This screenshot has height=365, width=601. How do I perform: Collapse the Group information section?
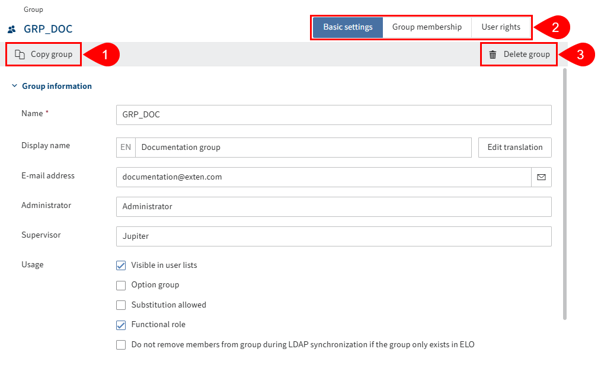pos(14,85)
